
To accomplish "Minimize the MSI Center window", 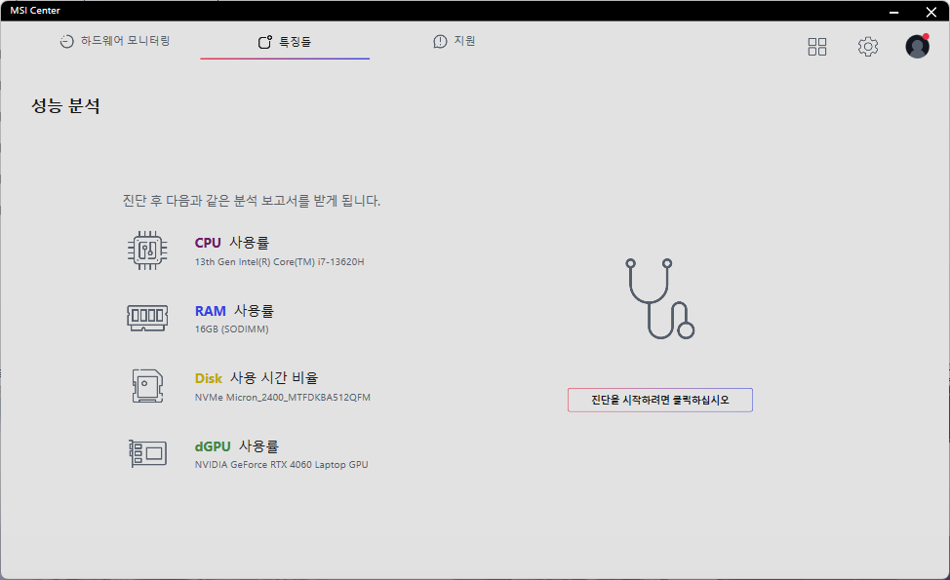I will 893,12.
